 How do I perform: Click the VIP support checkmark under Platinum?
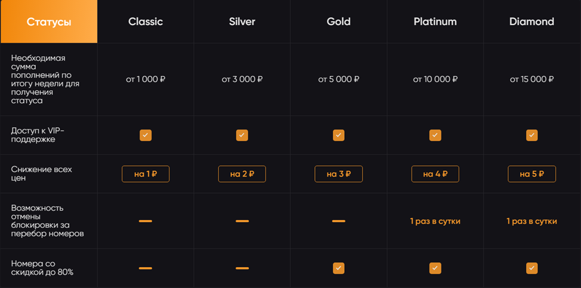pyautogui.click(x=435, y=135)
